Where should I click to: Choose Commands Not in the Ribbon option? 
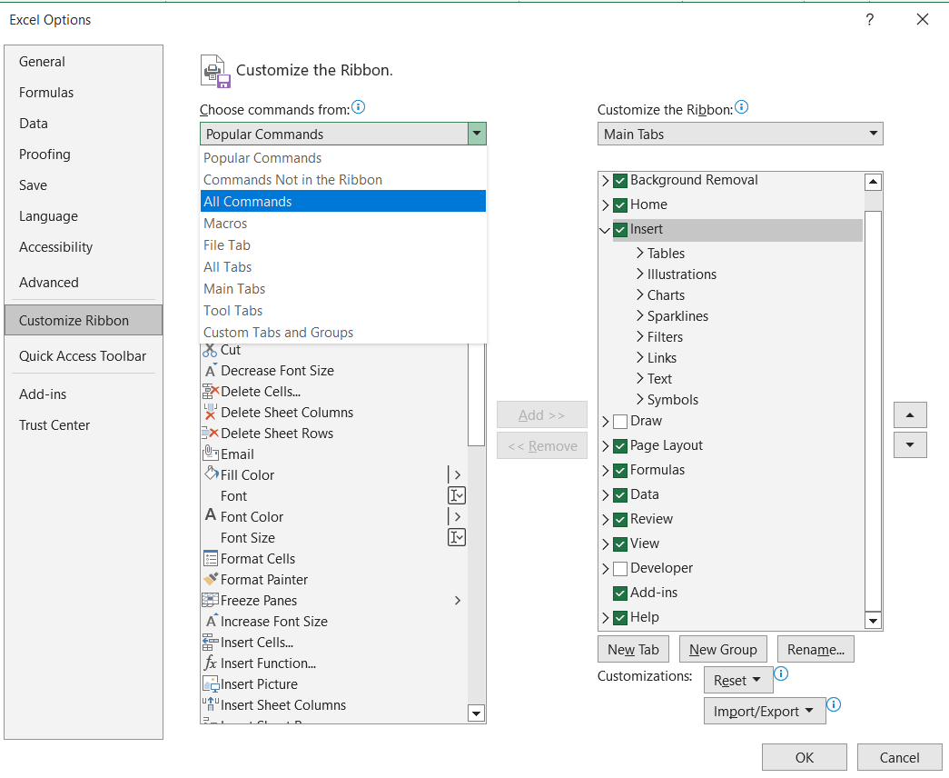coord(343,179)
